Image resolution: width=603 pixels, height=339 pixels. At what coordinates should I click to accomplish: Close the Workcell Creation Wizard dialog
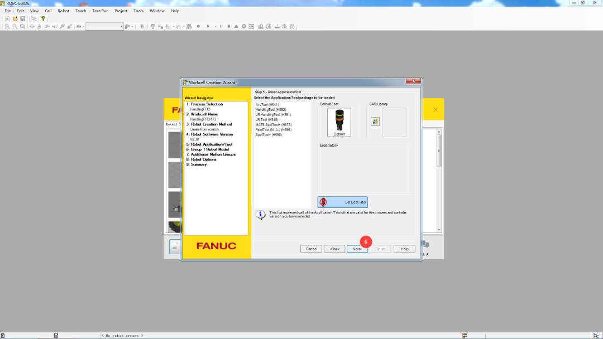click(x=413, y=81)
